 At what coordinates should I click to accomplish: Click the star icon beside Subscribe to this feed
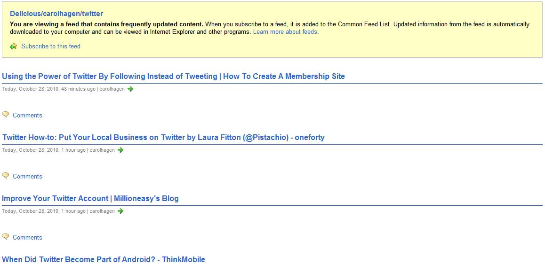click(x=14, y=46)
